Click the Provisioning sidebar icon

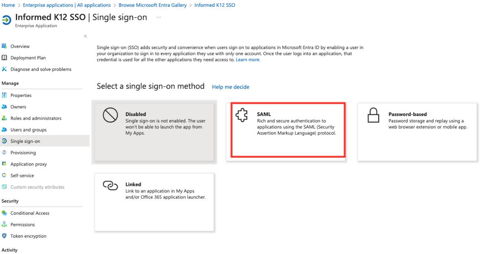pyautogui.click(x=4, y=153)
